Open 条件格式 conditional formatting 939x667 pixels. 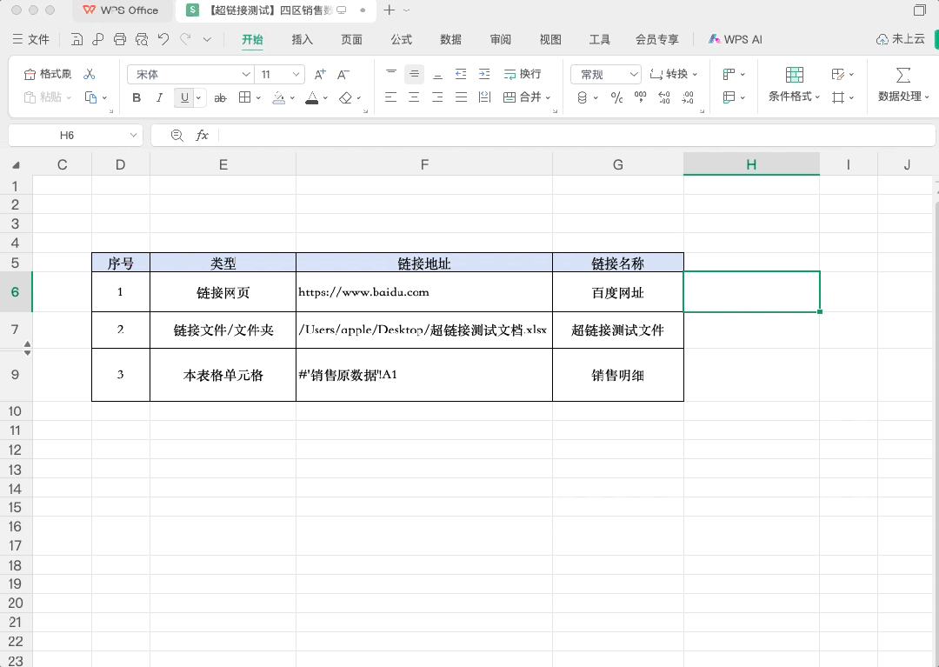pos(794,84)
